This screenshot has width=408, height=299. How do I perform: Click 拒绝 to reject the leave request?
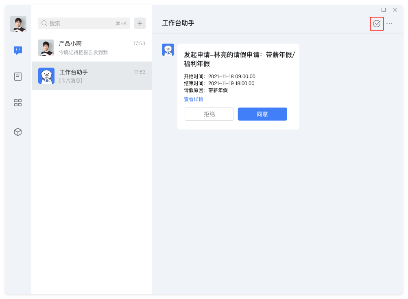point(209,114)
